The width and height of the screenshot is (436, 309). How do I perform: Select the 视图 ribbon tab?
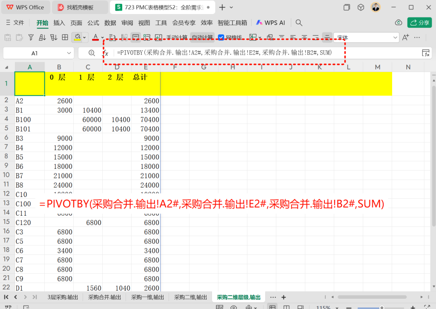tap(144, 23)
